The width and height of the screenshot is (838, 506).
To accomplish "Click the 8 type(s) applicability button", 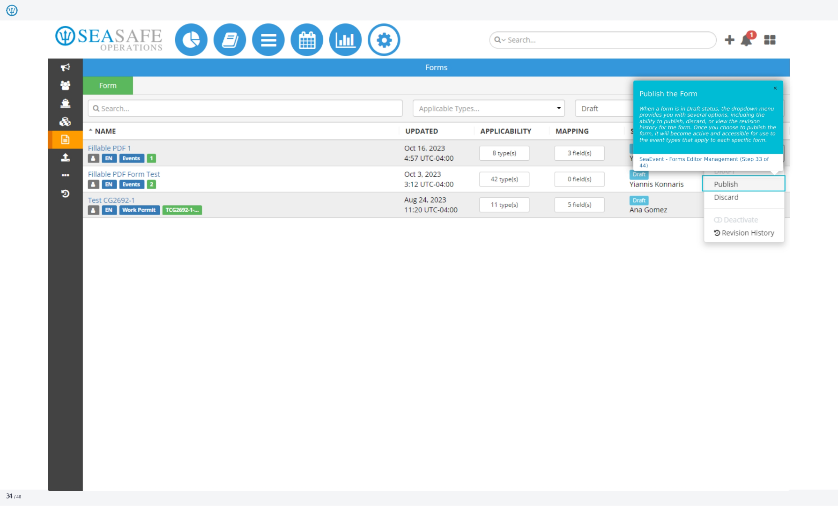I will point(504,153).
